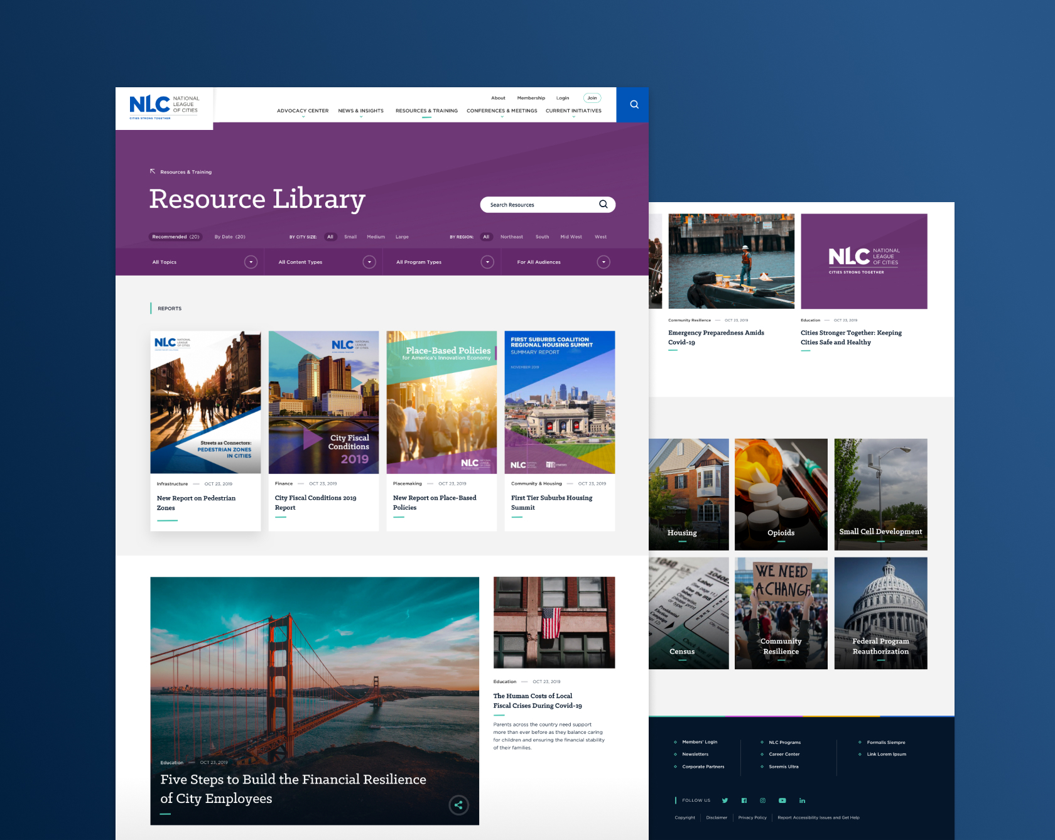The width and height of the screenshot is (1055, 840).
Task: Select All under By City Size
Action: 330,237
